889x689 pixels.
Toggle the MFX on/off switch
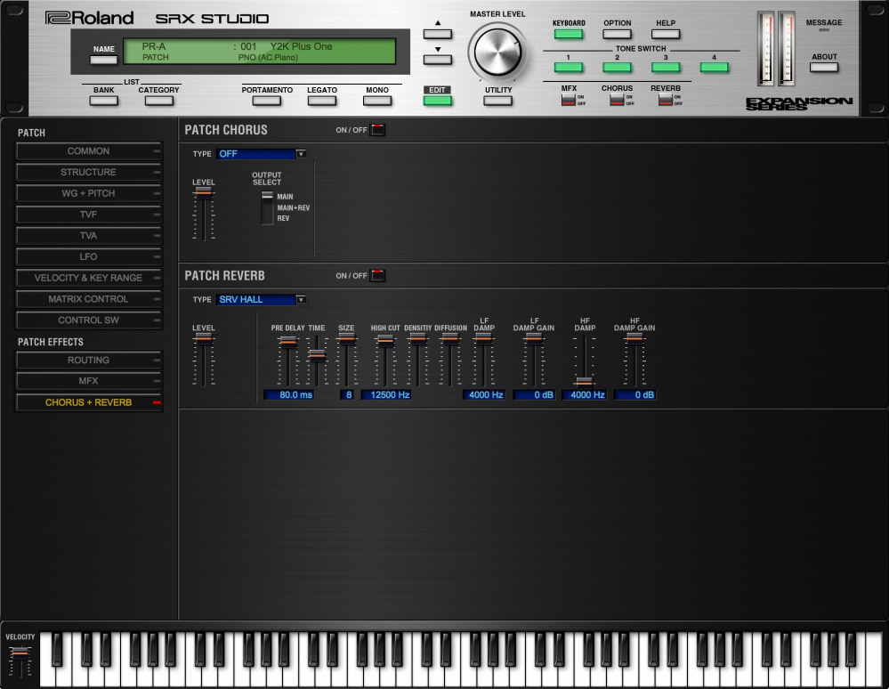[x=568, y=100]
